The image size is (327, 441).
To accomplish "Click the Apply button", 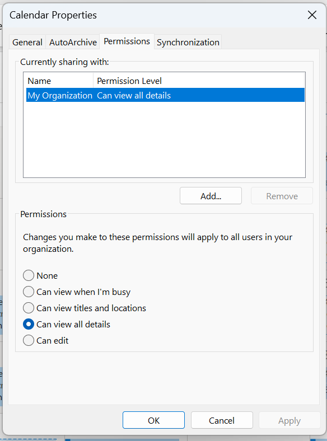I will [289, 420].
